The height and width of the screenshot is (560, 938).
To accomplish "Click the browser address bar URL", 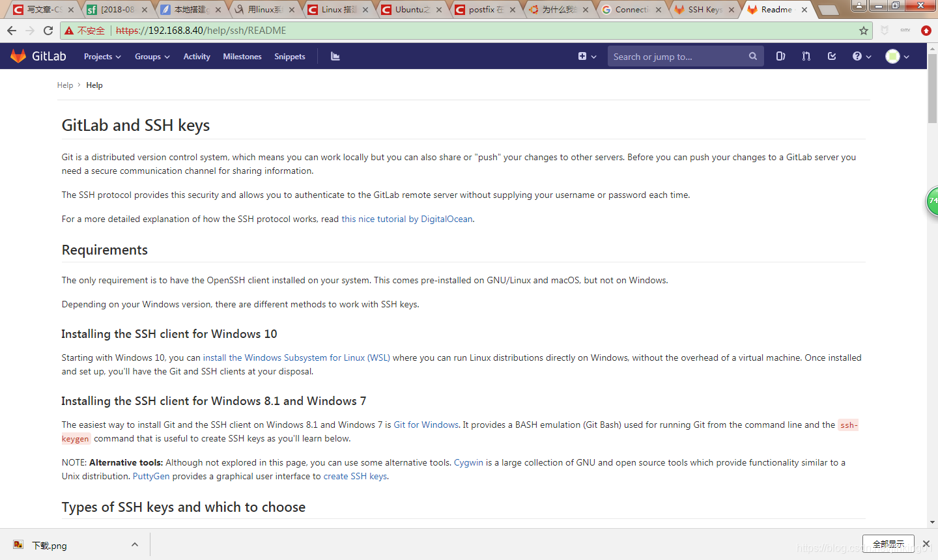I will 201,31.
